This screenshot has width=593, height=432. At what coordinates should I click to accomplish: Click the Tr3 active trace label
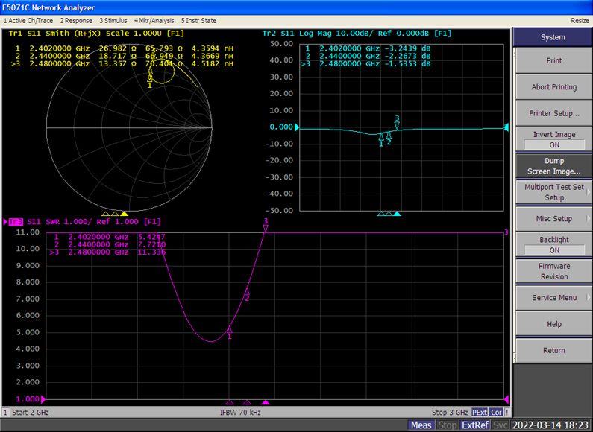click(16, 222)
